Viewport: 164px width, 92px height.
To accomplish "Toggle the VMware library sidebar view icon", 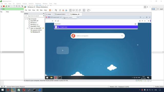I will (70, 10).
